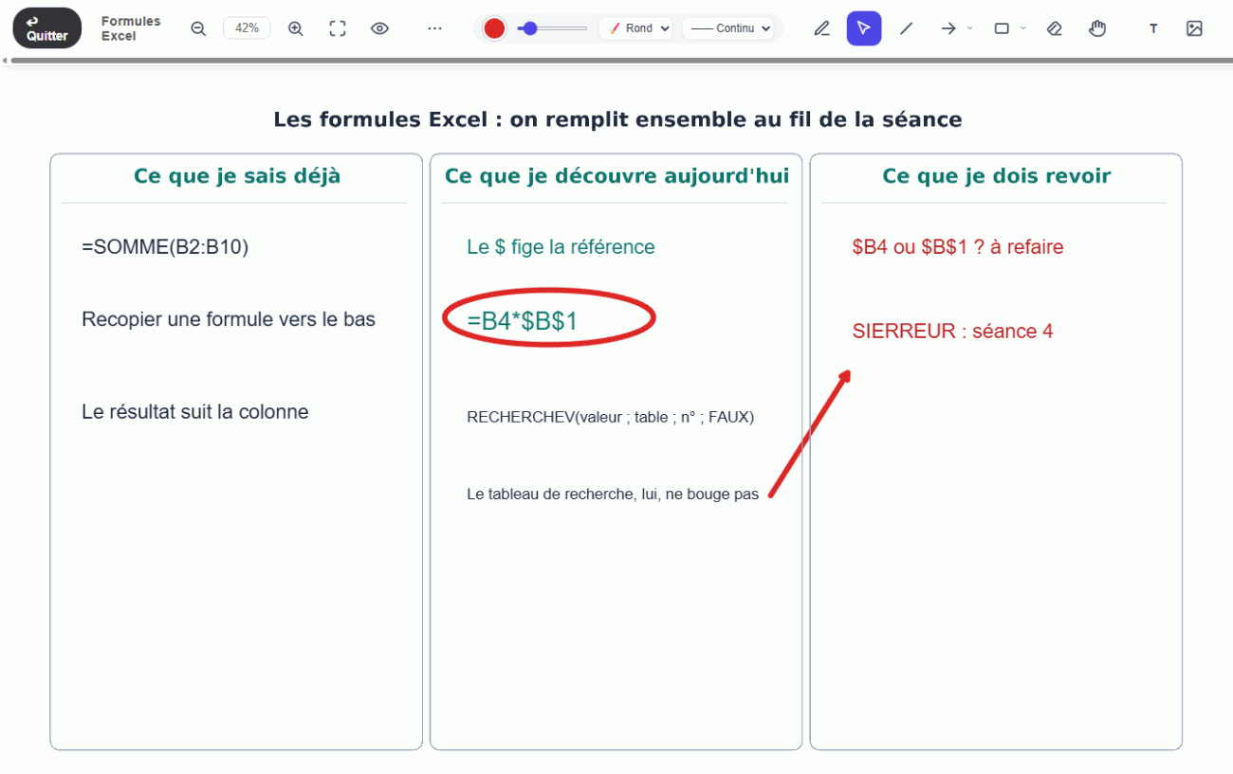Open the Rond stroke shape dropdown
1233x774 pixels.
pyautogui.click(x=635, y=28)
